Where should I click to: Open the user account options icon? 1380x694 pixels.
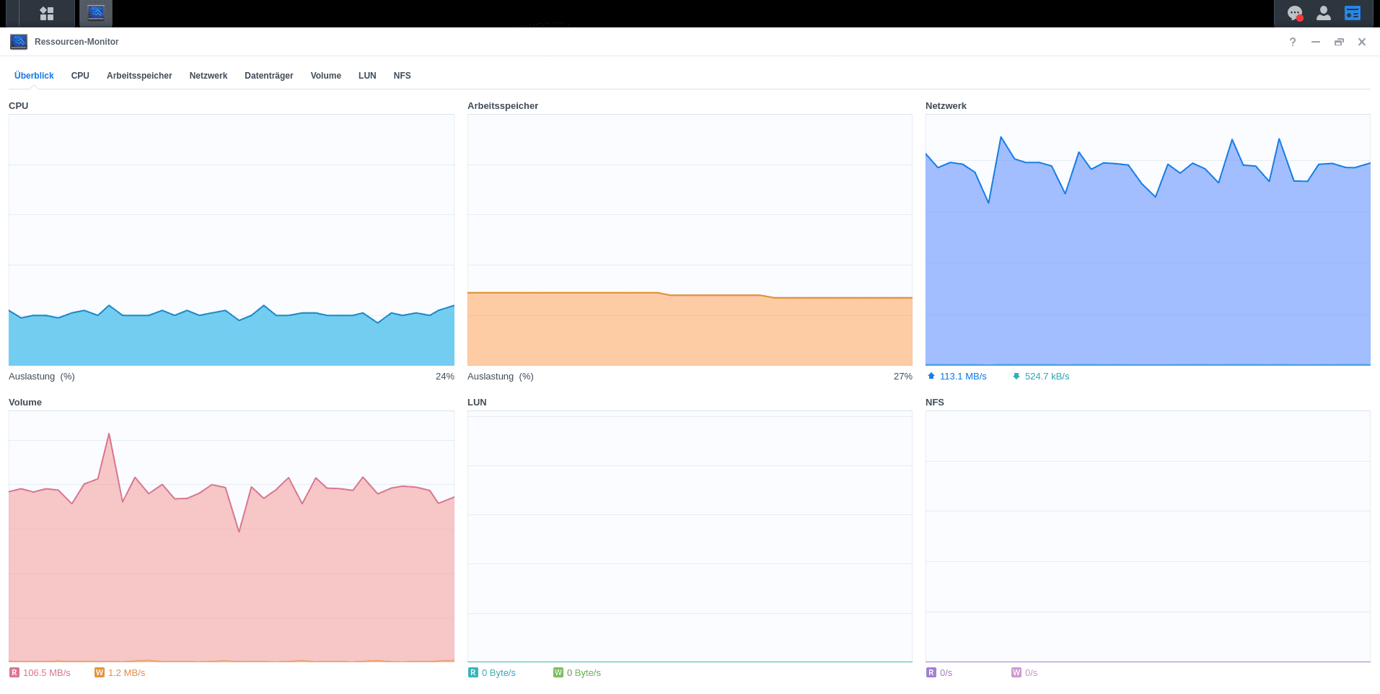pos(1324,13)
